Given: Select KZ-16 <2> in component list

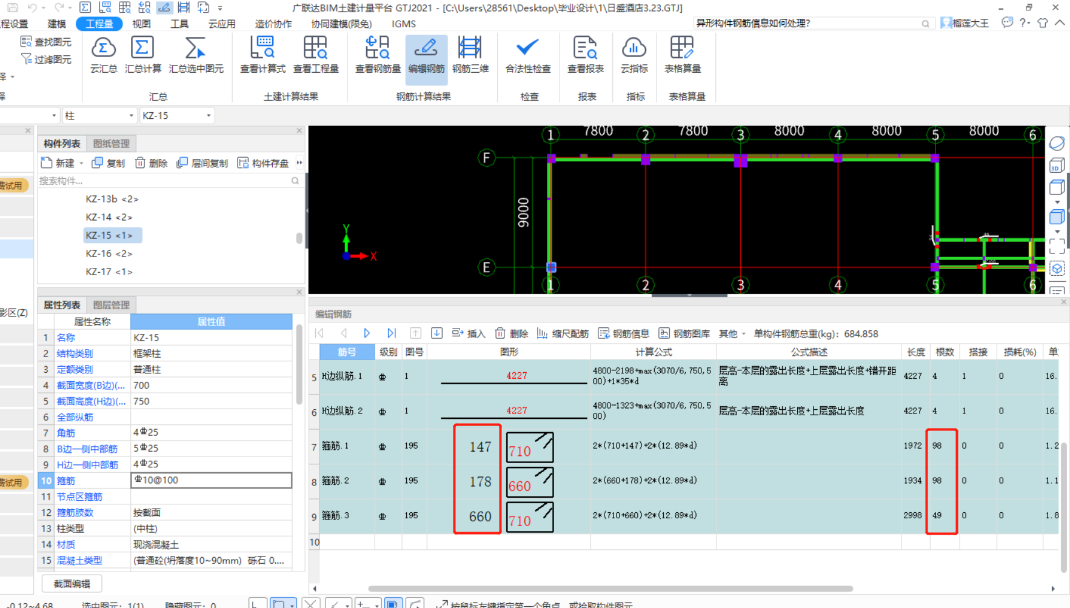Looking at the screenshot, I should point(109,253).
